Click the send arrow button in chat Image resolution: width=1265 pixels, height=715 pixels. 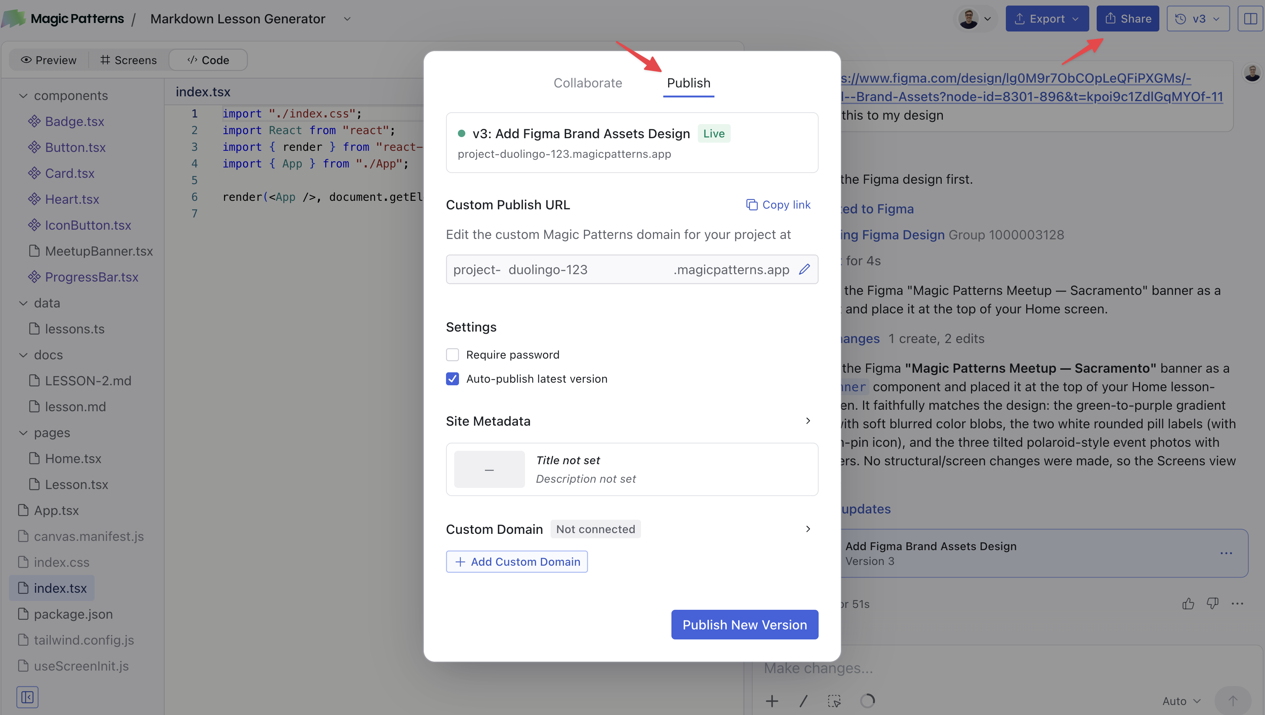click(1233, 701)
